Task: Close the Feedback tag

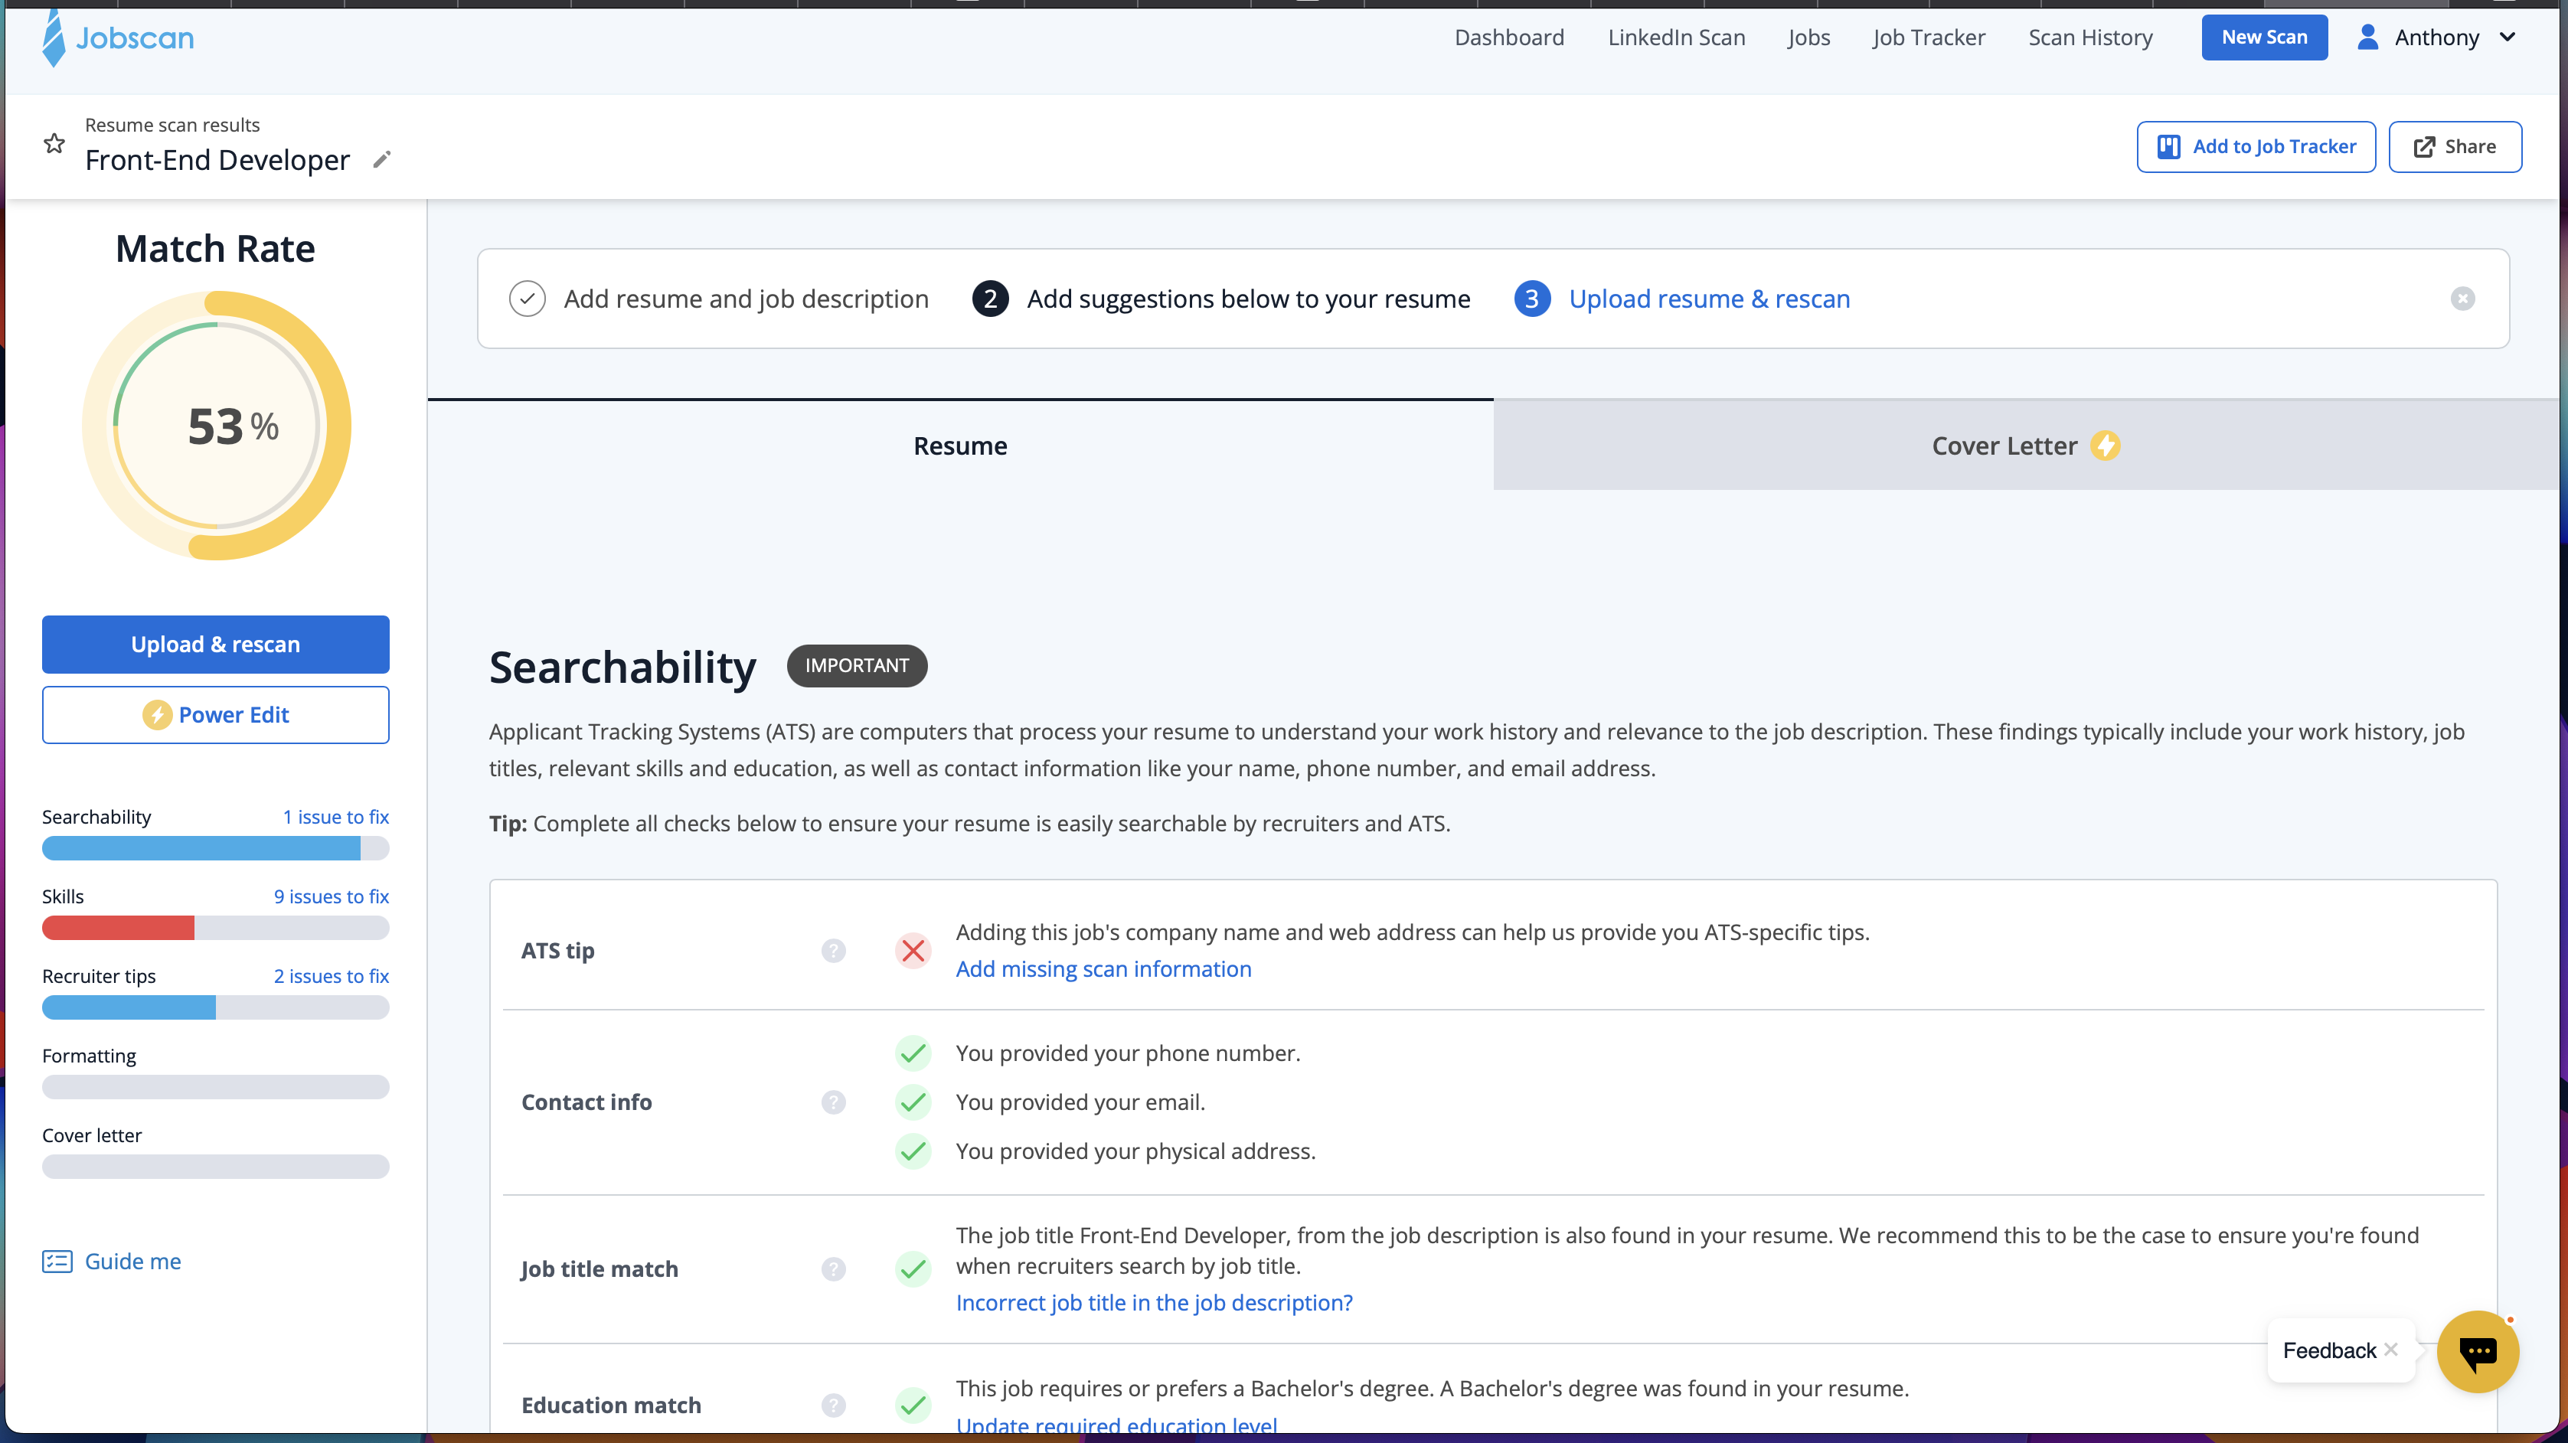Action: click(x=2390, y=1350)
